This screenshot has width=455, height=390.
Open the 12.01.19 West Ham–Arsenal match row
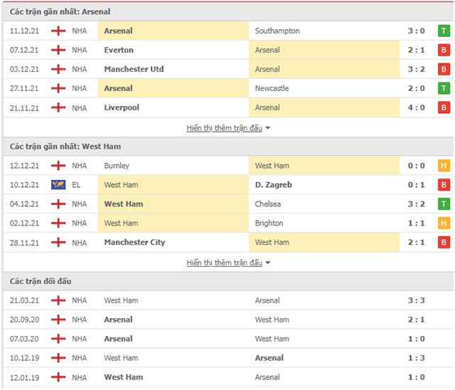(228, 377)
